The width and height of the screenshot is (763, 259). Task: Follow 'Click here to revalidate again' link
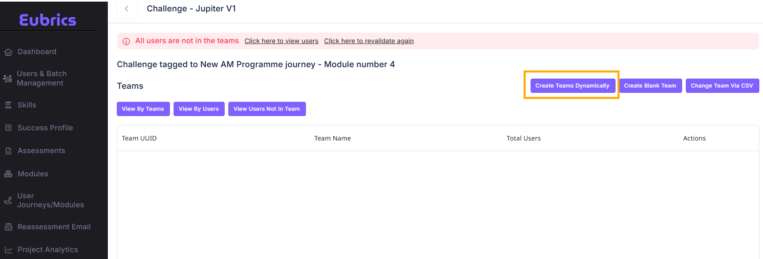pyautogui.click(x=369, y=41)
